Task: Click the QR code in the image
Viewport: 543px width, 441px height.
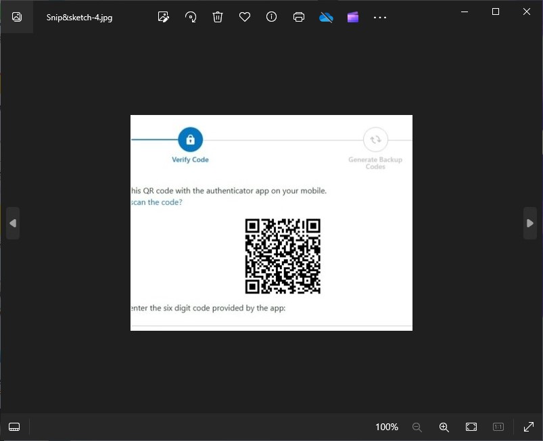Action: click(x=283, y=256)
